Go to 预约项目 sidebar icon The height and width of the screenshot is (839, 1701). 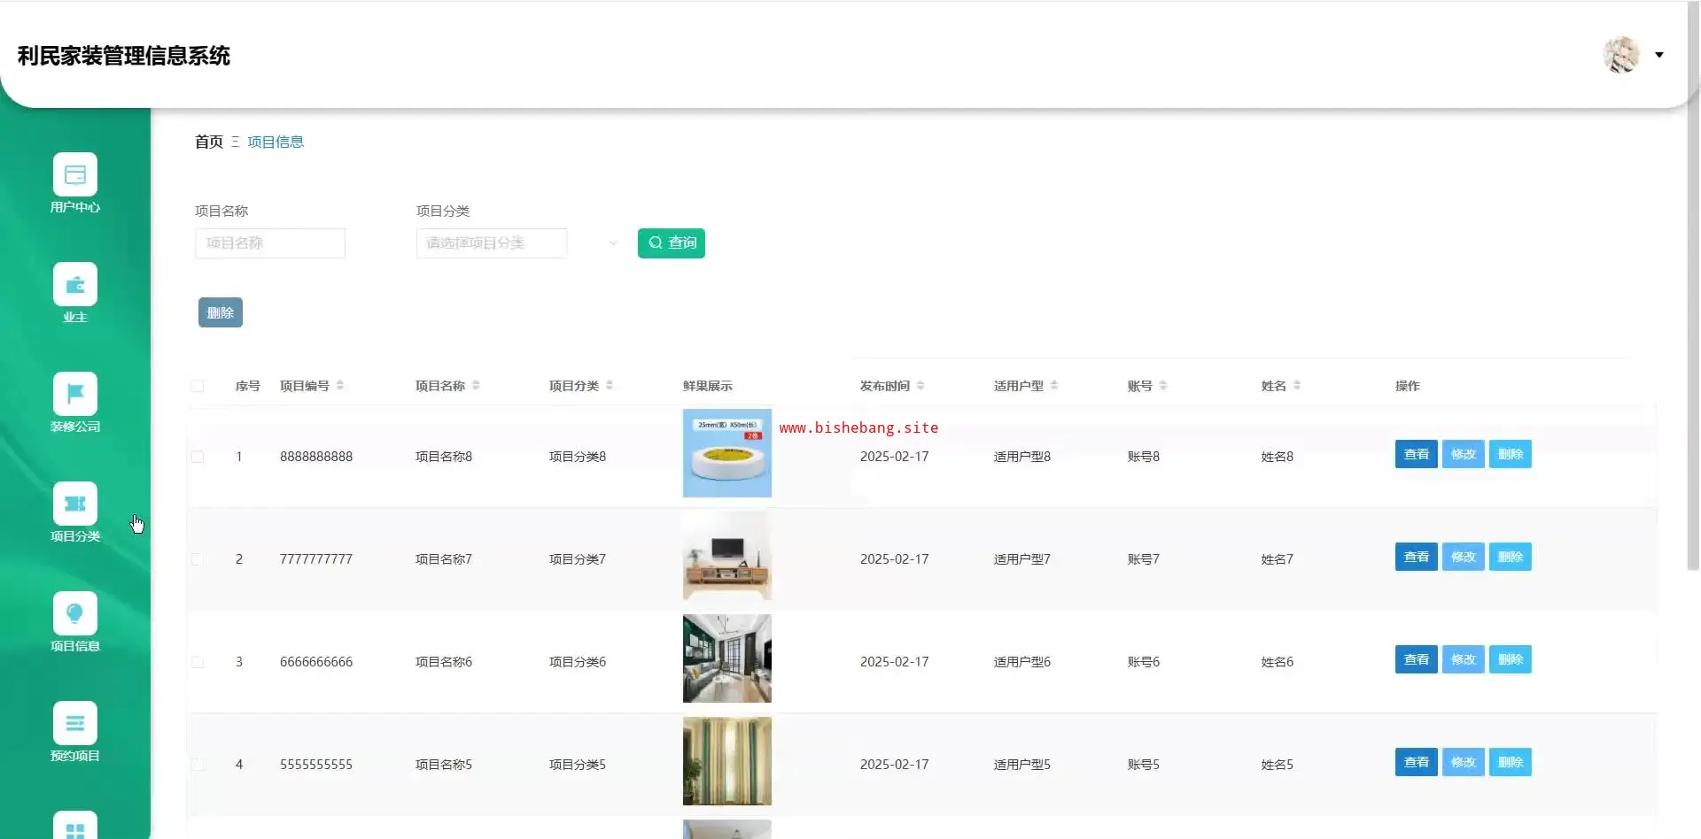[75, 724]
